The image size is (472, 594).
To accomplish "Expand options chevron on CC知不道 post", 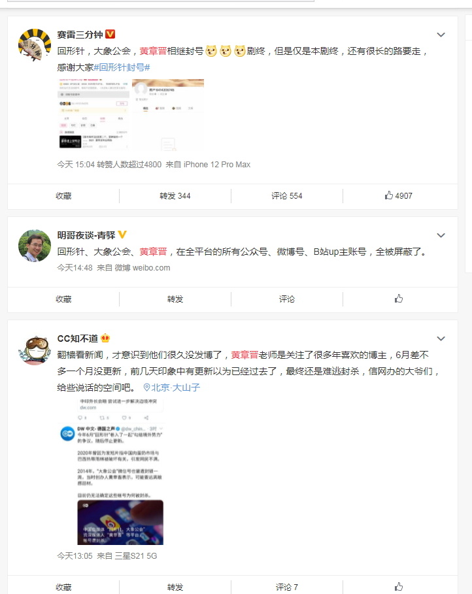I will [x=441, y=338].
